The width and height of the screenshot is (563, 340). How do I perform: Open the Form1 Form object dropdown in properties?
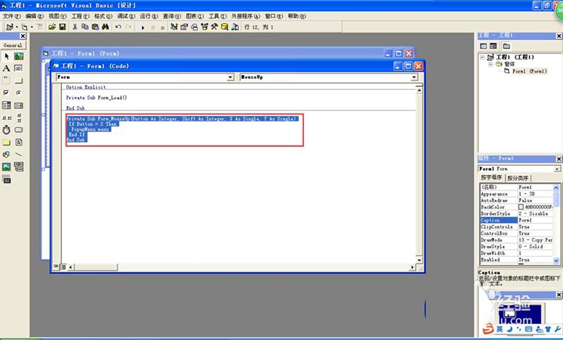(x=557, y=169)
